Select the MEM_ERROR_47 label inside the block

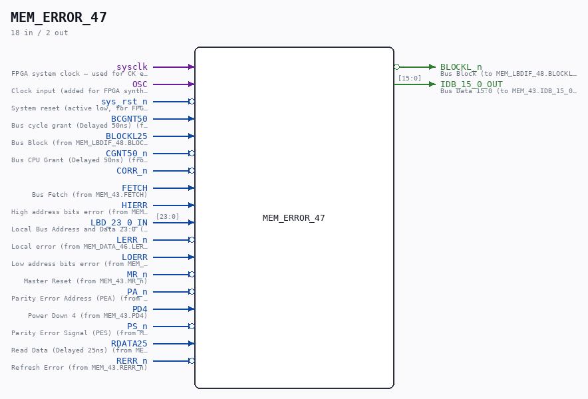(x=293, y=218)
